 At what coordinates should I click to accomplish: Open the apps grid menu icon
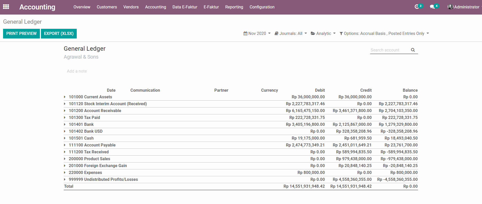(x=6, y=7)
